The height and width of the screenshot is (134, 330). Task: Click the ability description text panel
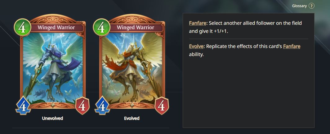pyautogui.click(x=248, y=70)
